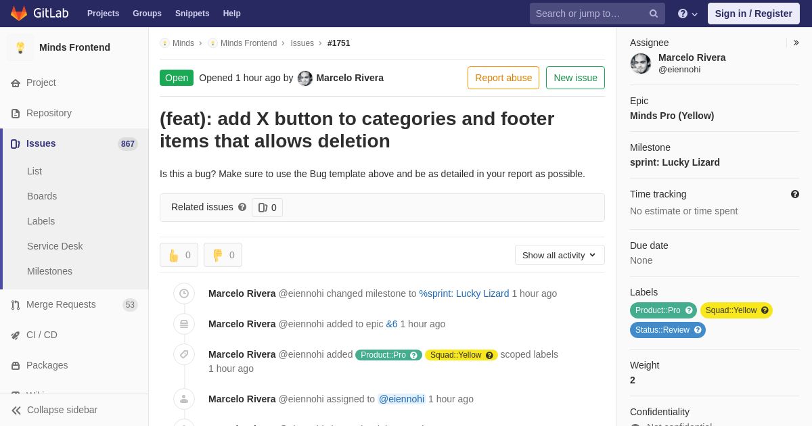This screenshot has width=812, height=426.
Task: Click the Minds Frontend lightbulb avatar
Action: (20, 47)
